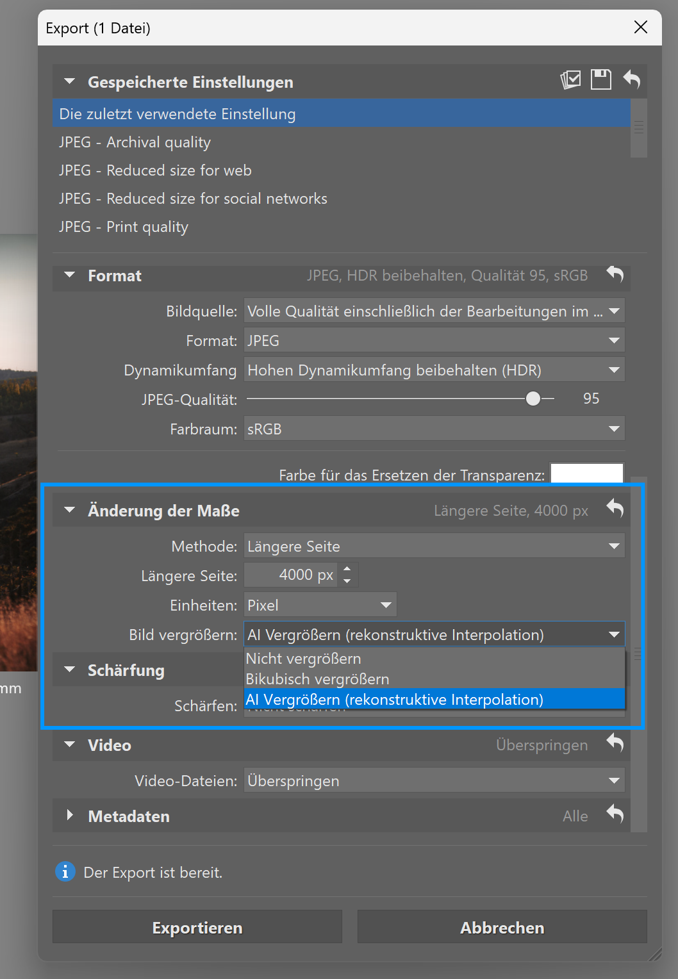Click the JPEG-Qualität slider handle
This screenshot has width=678, height=979.
pyautogui.click(x=533, y=399)
